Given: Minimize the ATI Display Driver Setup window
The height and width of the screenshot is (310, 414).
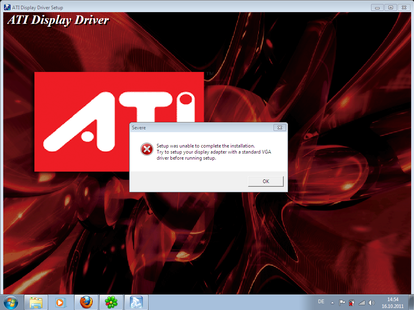Looking at the screenshot, I should pyautogui.click(x=377, y=8).
